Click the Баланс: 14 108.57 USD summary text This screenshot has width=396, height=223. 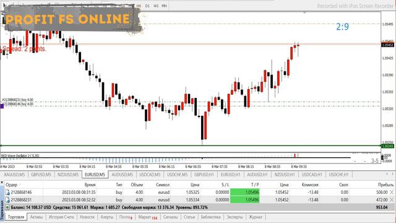31,208
